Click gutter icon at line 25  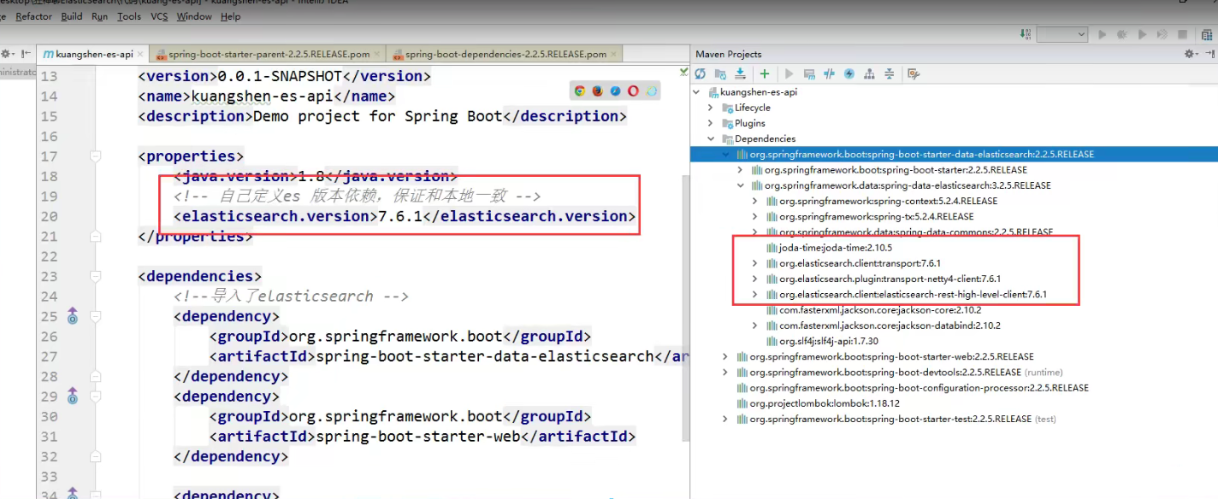(x=73, y=316)
